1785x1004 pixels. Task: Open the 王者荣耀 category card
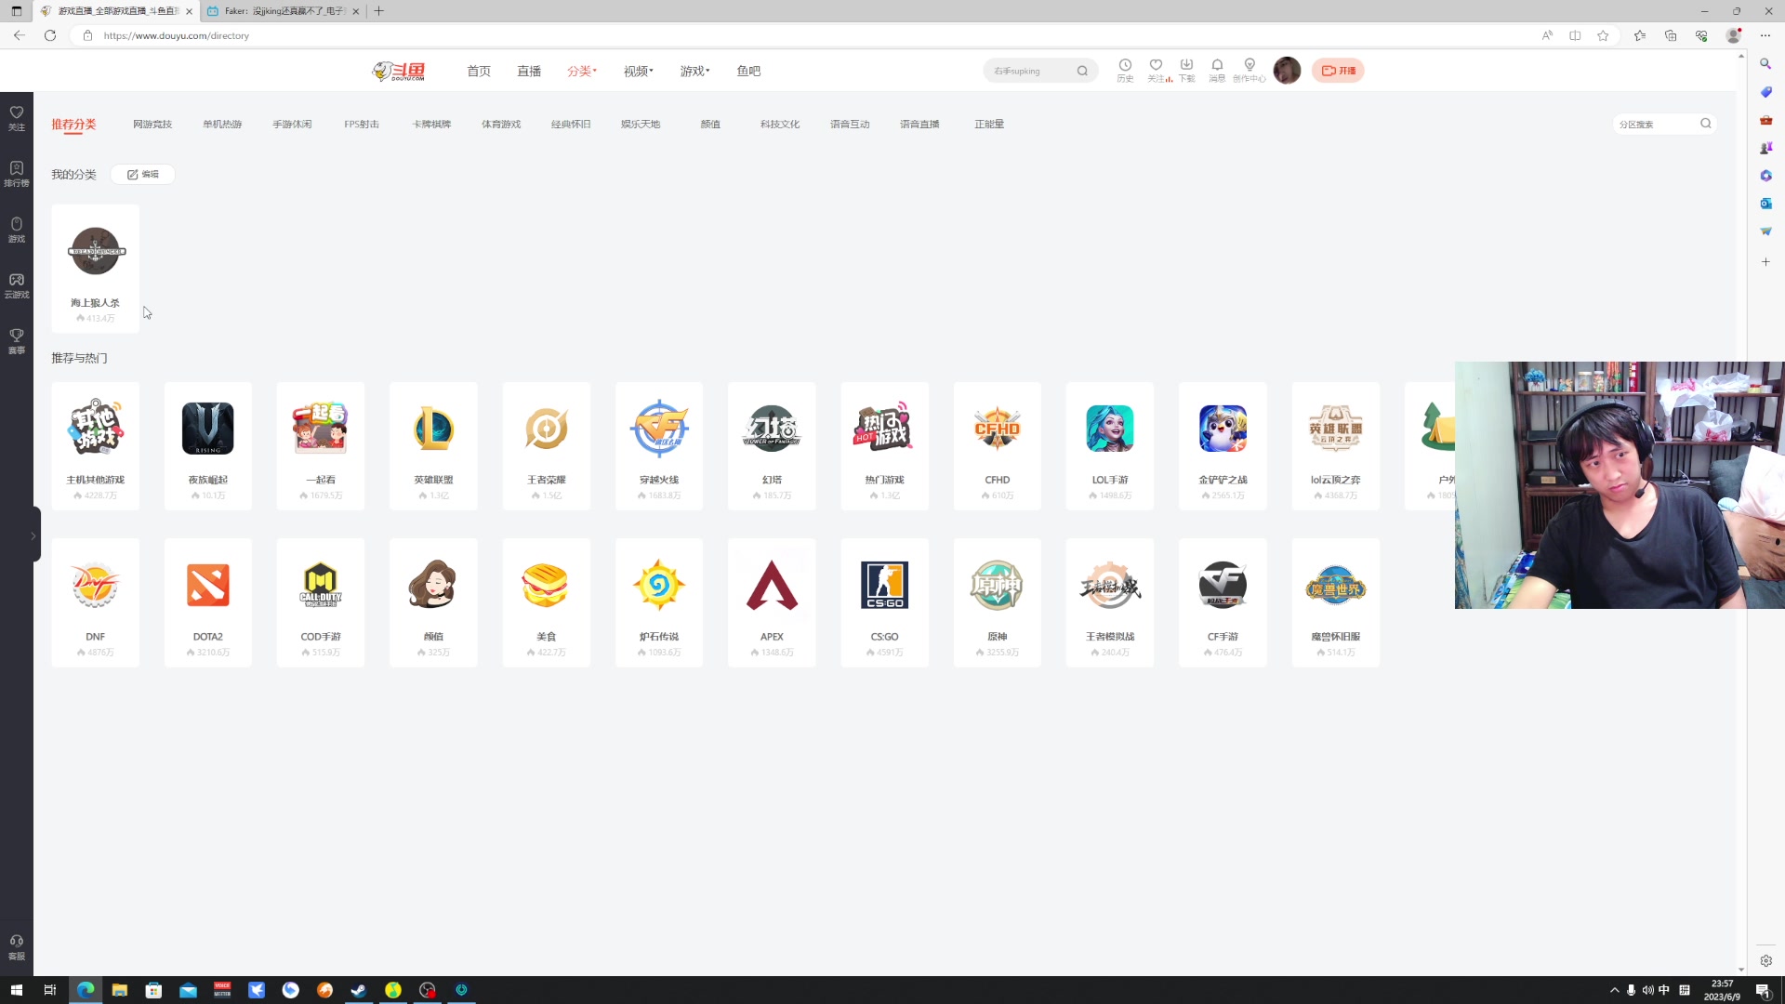[546, 445]
